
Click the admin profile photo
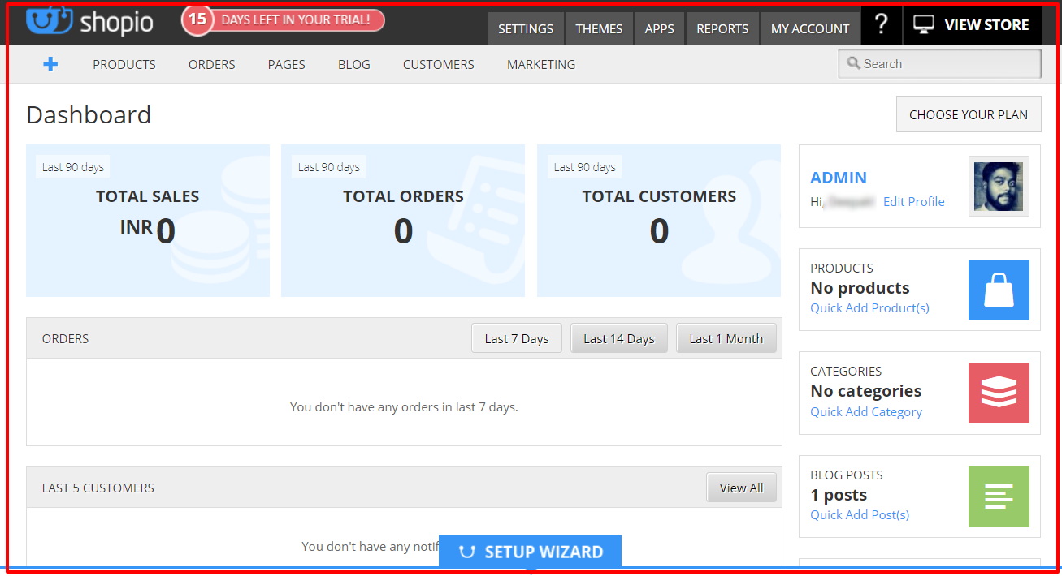(x=998, y=187)
